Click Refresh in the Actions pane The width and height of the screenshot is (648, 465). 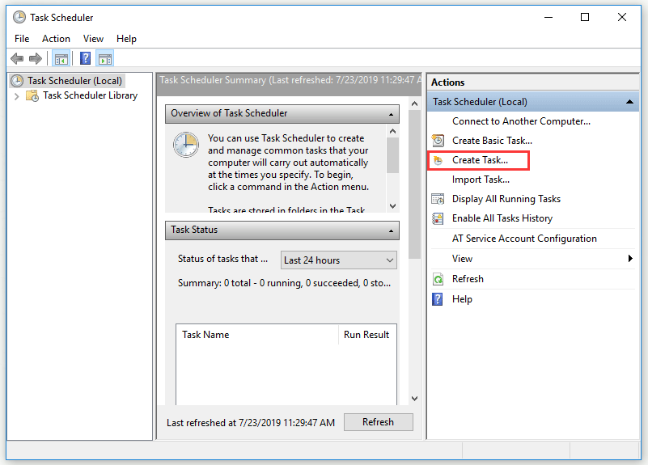(x=468, y=279)
